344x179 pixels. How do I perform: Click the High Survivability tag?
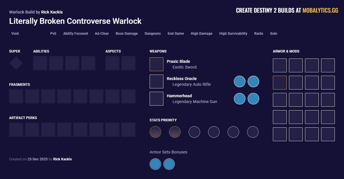(233, 34)
